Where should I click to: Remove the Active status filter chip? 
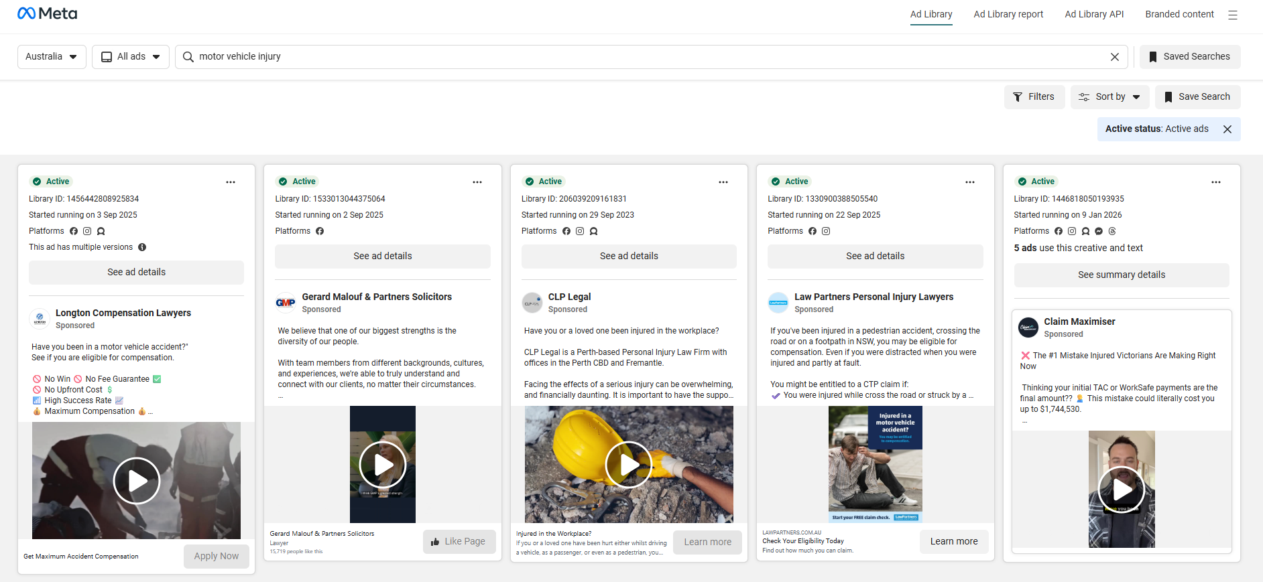(x=1227, y=129)
